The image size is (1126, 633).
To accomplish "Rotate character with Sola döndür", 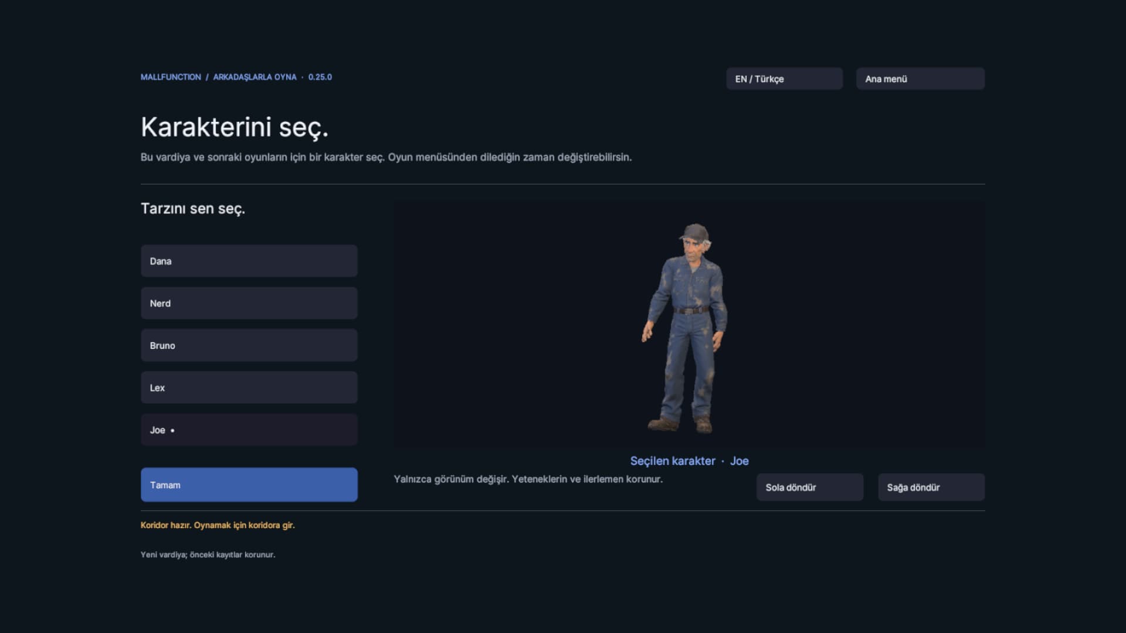I will tap(809, 487).
